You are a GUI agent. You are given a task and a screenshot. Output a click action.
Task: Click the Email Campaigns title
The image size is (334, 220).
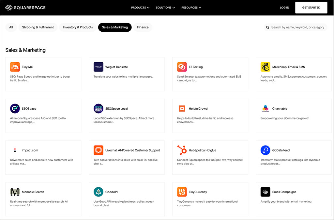coord(284,192)
